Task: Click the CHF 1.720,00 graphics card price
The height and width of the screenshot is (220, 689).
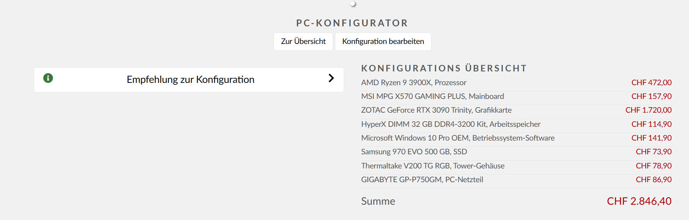Action: pos(648,110)
